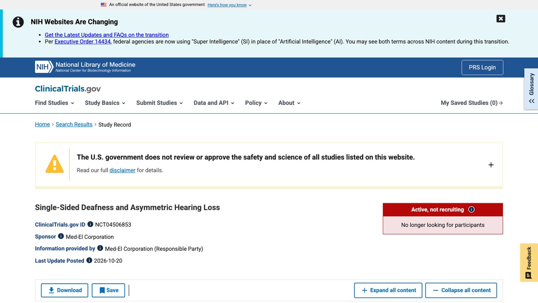This screenshot has width=538, height=303.
Task: Open the Find Studies menu
Action: tap(55, 103)
